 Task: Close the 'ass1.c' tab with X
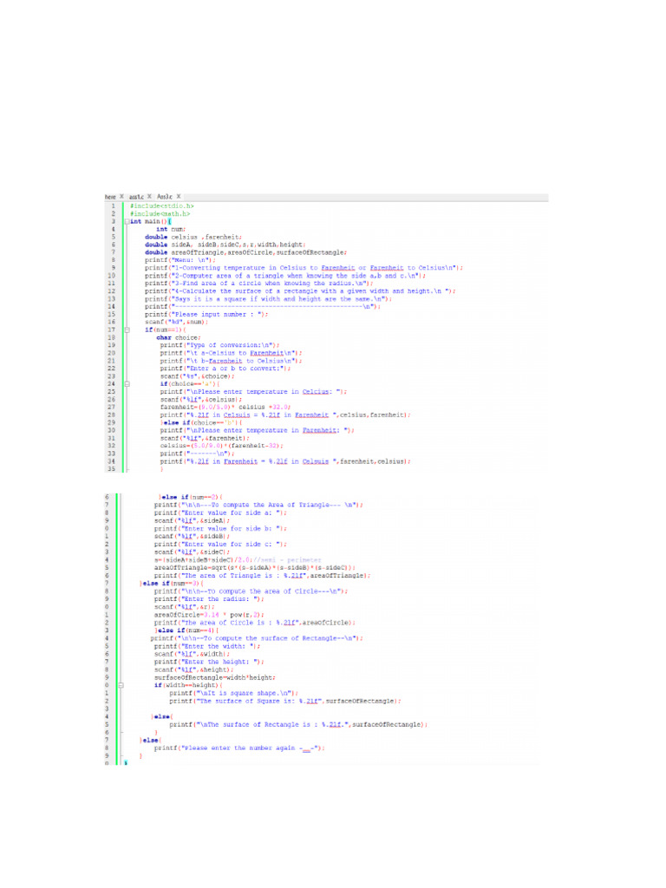[x=149, y=197]
